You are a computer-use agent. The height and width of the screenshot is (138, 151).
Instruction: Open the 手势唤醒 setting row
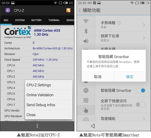pyautogui.click(x=122, y=25)
